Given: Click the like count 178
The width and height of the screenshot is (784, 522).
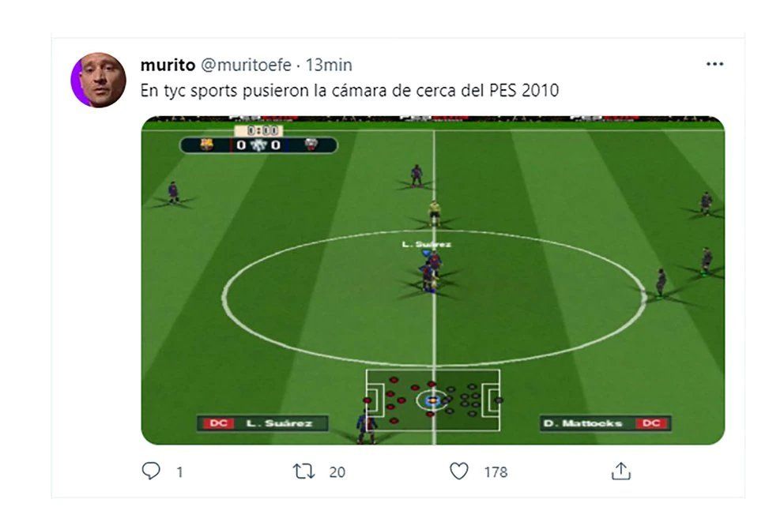Looking at the screenshot, I should 496,472.
